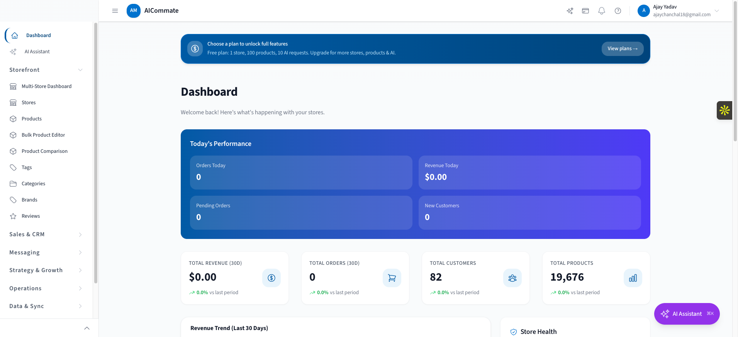Click the 19,676 total products value
This screenshot has width=738, height=337.
[x=567, y=277]
